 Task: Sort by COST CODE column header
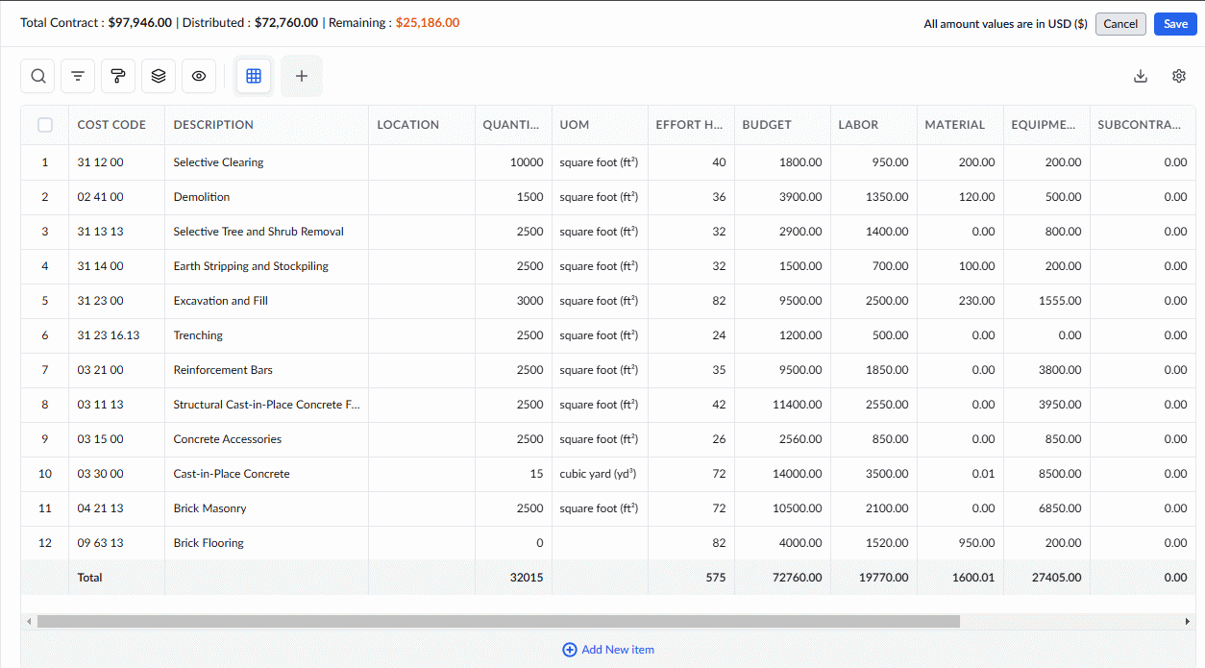tap(111, 125)
